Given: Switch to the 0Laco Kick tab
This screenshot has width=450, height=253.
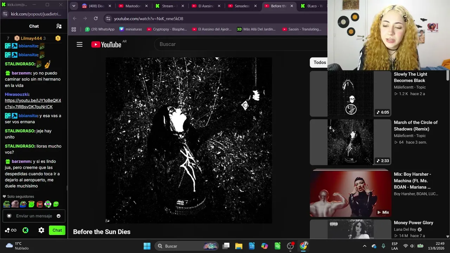Looking at the screenshot, I should 311,6.
